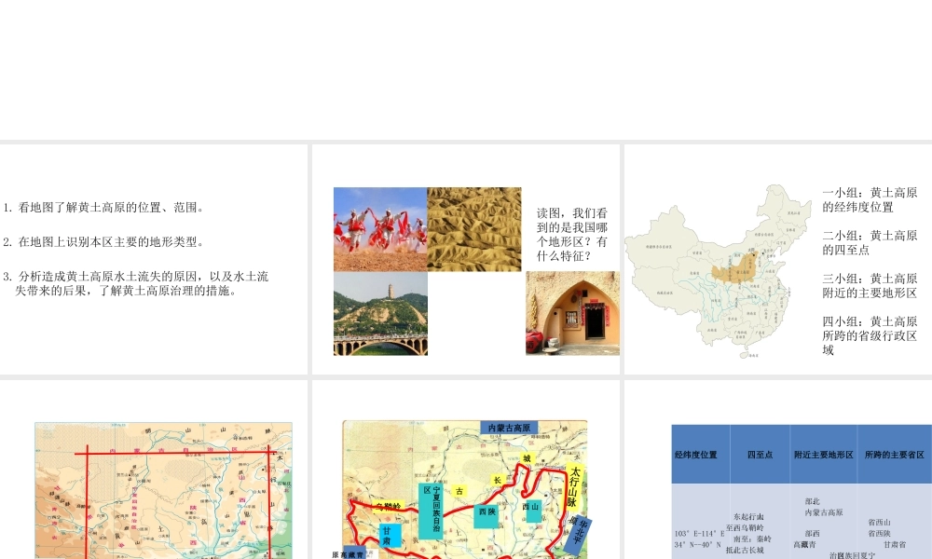Click the yellow '城' label near map top

tap(527, 458)
